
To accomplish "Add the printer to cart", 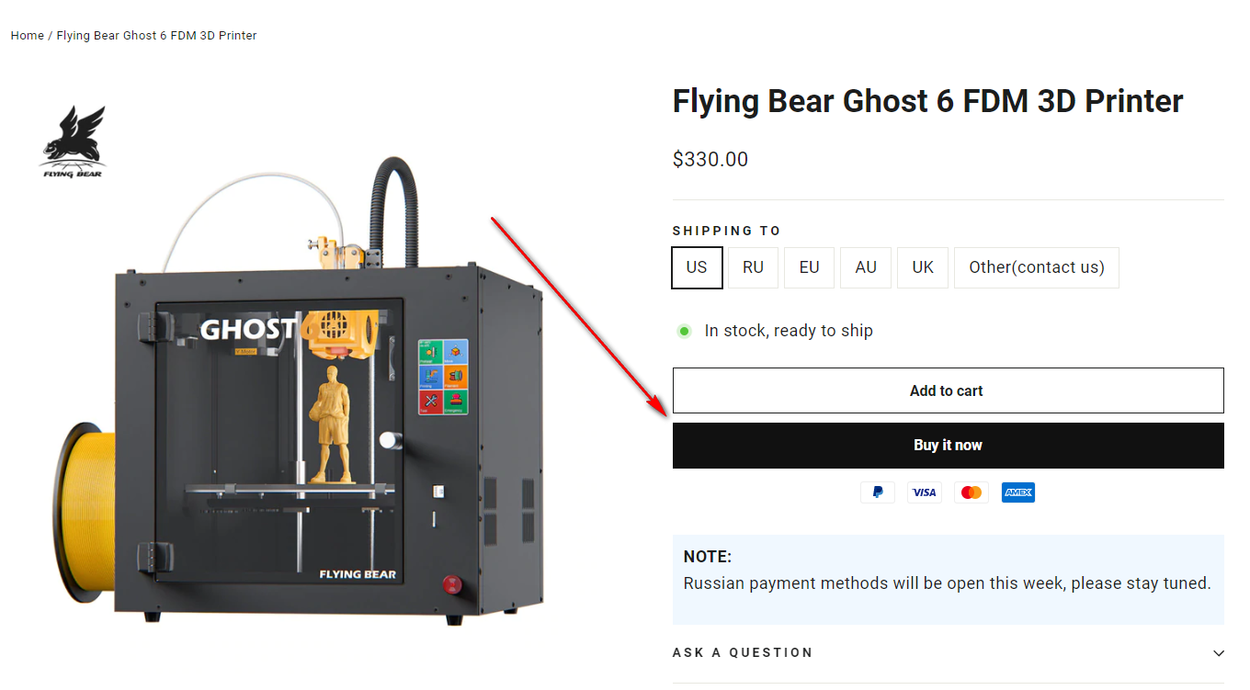I will 948,390.
